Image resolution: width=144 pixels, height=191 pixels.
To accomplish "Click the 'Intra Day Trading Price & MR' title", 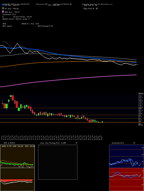I will click(x=53, y=143).
